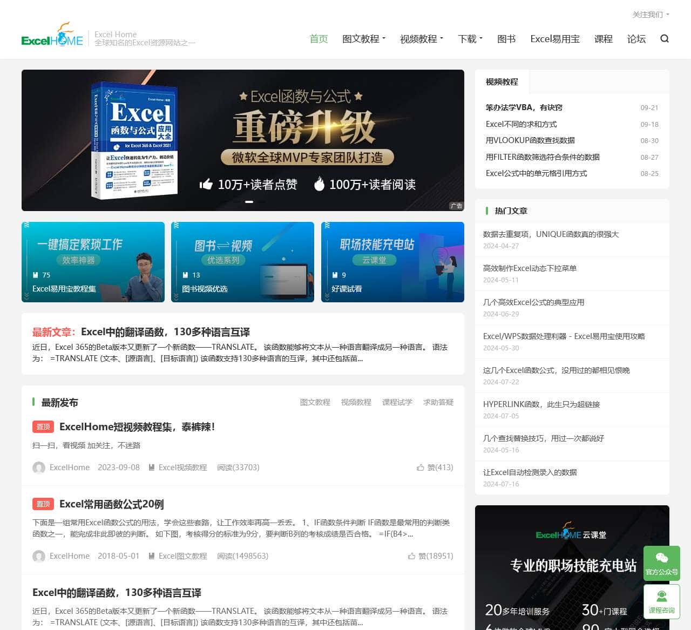Open 论坛 in navigation bar

pos(636,39)
